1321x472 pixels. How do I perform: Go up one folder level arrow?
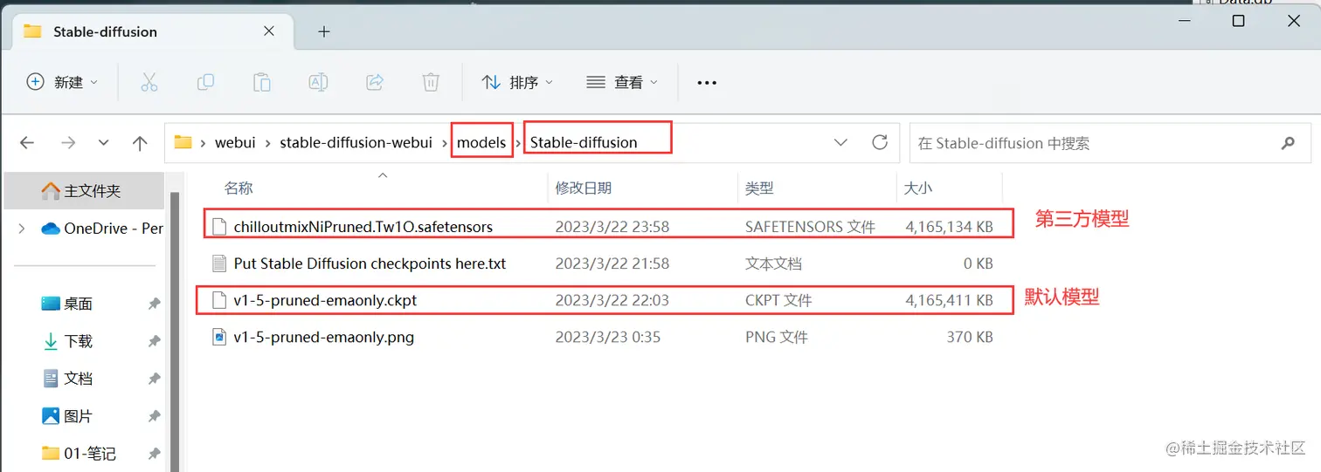tap(140, 142)
